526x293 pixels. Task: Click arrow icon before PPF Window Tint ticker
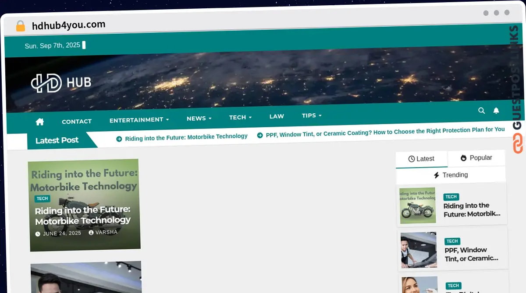pos(260,136)
